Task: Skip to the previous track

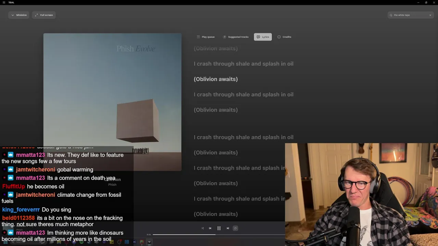Action: click(210, 228)
